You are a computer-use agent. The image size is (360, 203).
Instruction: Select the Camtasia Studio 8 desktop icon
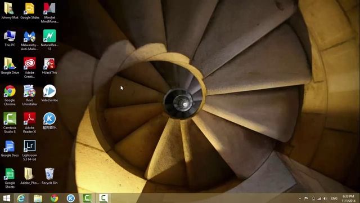pos(10,123)
